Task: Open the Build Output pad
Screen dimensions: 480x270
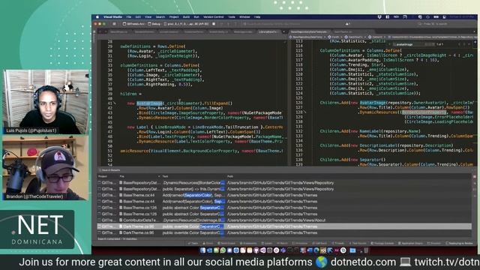Action: (x=226, y=243)
